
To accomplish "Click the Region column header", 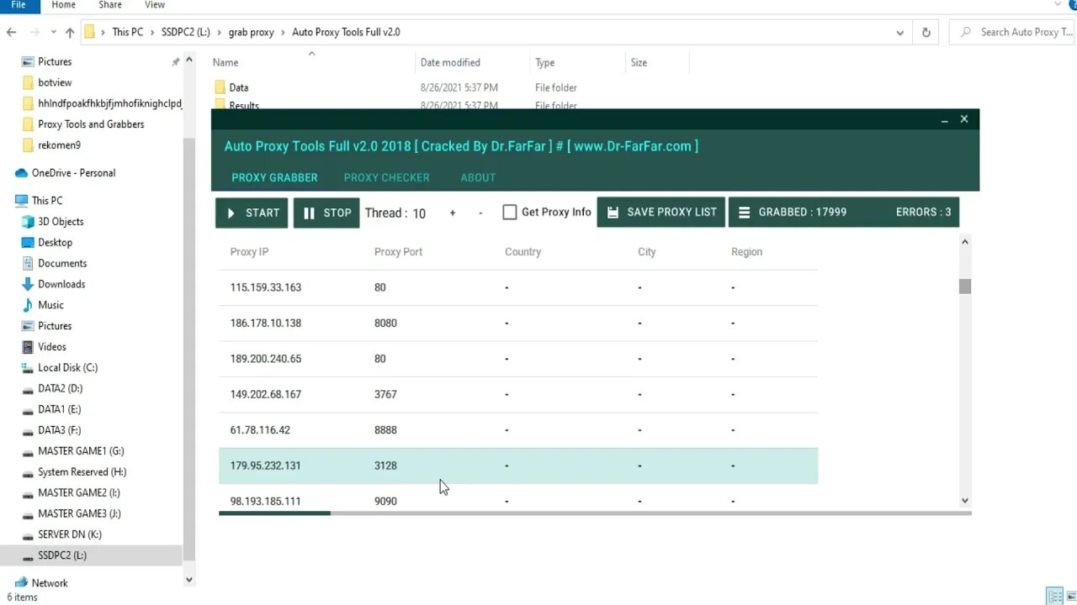I will (746, 252).
